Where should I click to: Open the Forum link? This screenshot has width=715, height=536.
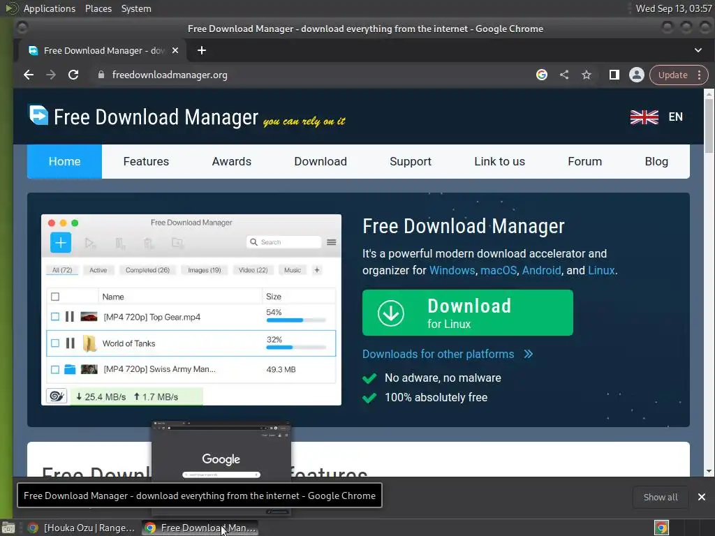(x=584, y=161)
